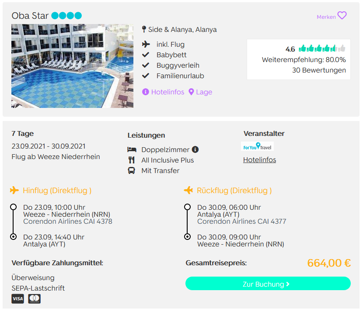Click the Oba Star hotel title

click(x=30, y=16)
